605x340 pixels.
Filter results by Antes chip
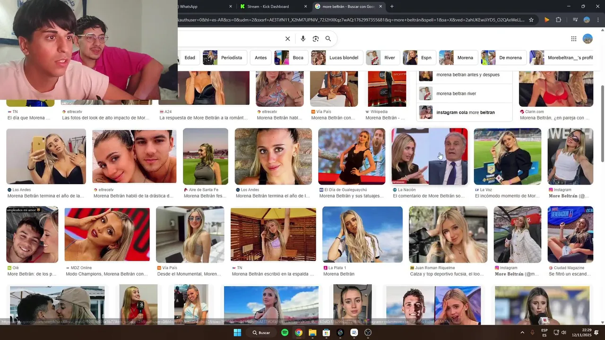pos(260,58)
